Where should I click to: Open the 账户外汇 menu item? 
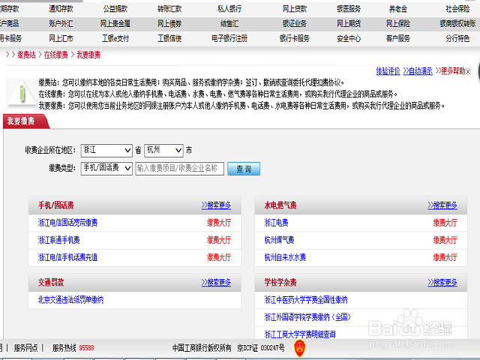61,23
